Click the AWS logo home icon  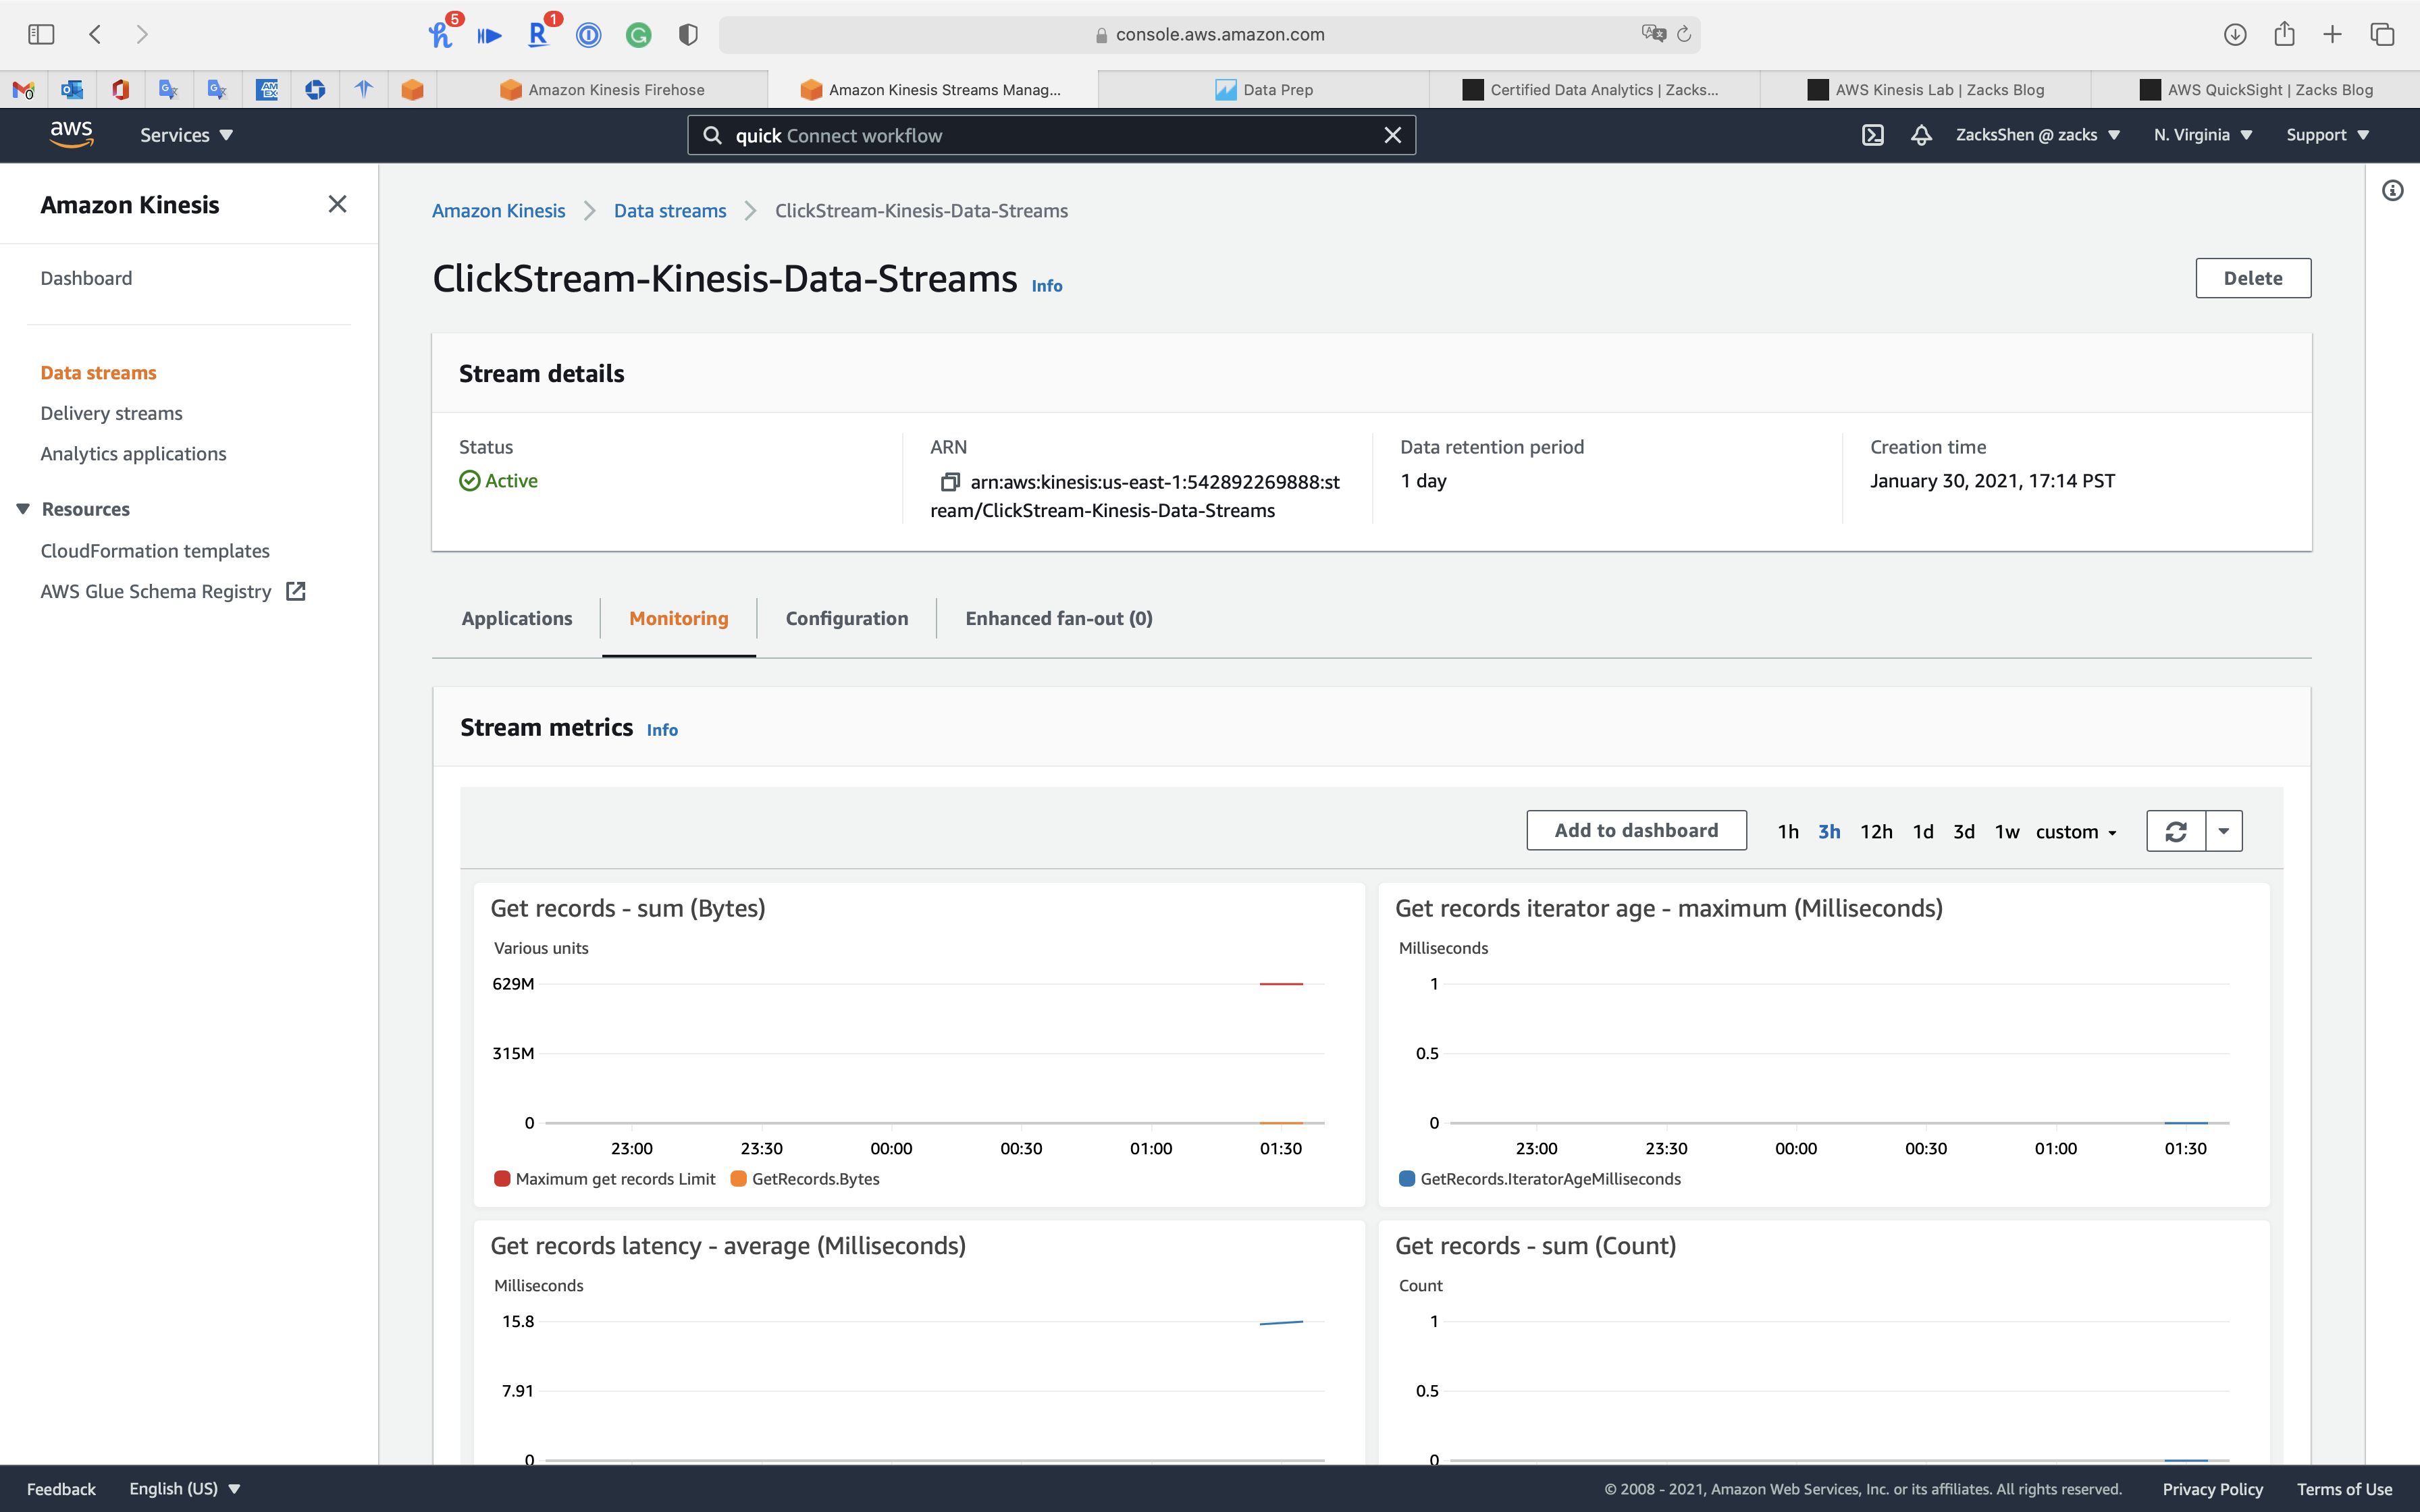coord(71,134)
